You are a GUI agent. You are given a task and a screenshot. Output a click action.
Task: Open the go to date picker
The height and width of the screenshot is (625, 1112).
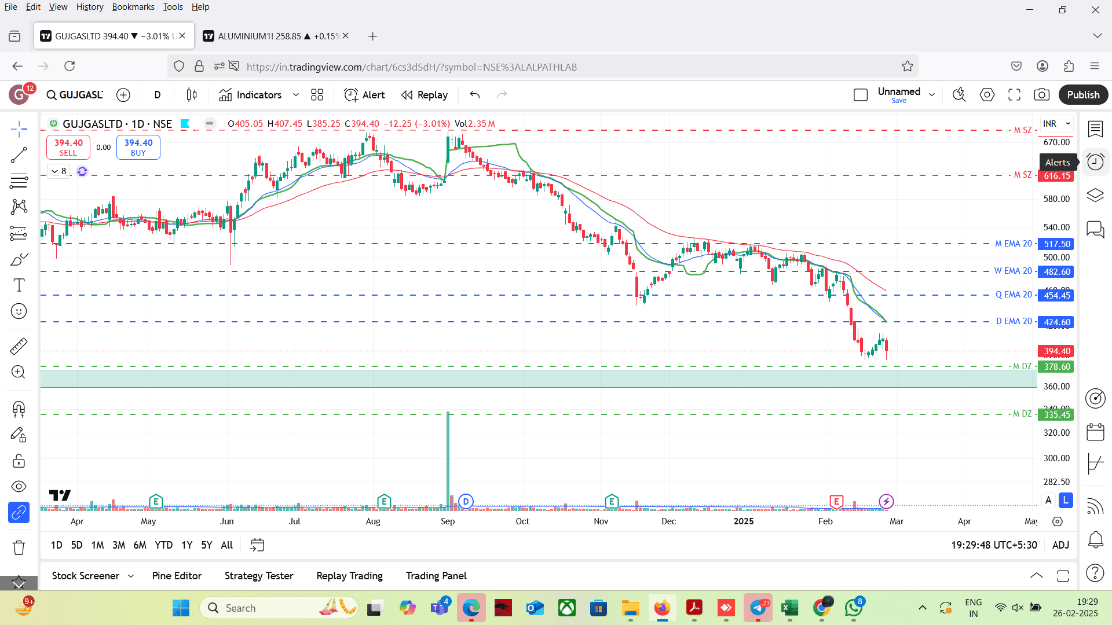(x=257, y=545)
